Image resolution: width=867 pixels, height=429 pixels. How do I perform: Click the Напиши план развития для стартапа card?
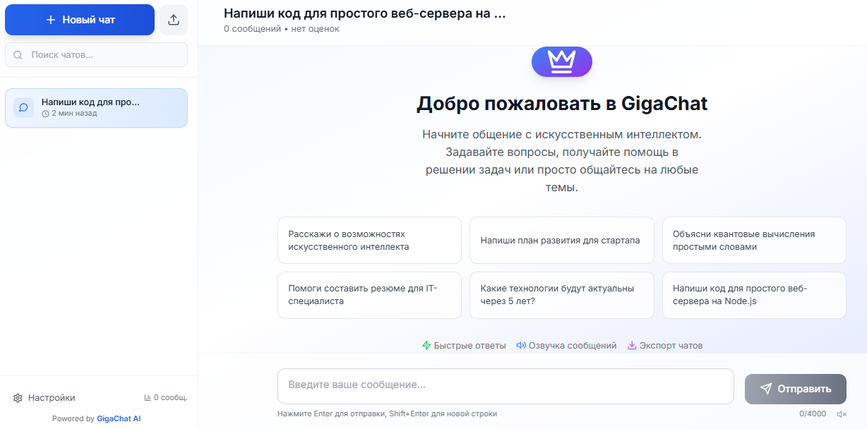pyautogui.click(x=561, y=240)
